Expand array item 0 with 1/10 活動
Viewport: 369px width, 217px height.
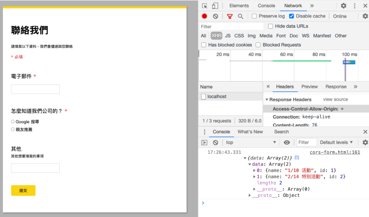[254, 171]
